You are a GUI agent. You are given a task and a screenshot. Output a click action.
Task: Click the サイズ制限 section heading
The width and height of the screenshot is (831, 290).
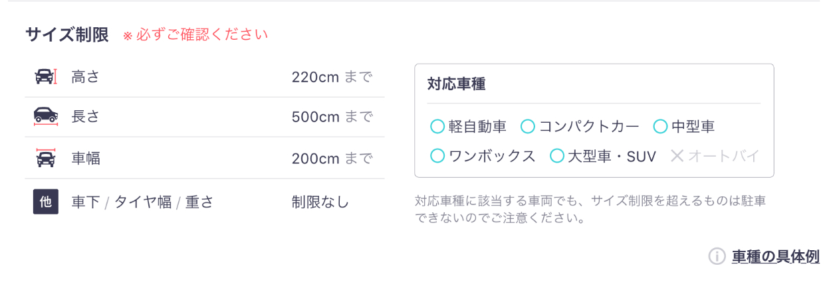[67, 35]
